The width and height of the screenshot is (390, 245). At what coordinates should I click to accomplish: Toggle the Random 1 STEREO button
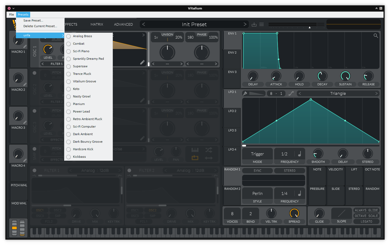click(x=290, y=171)
